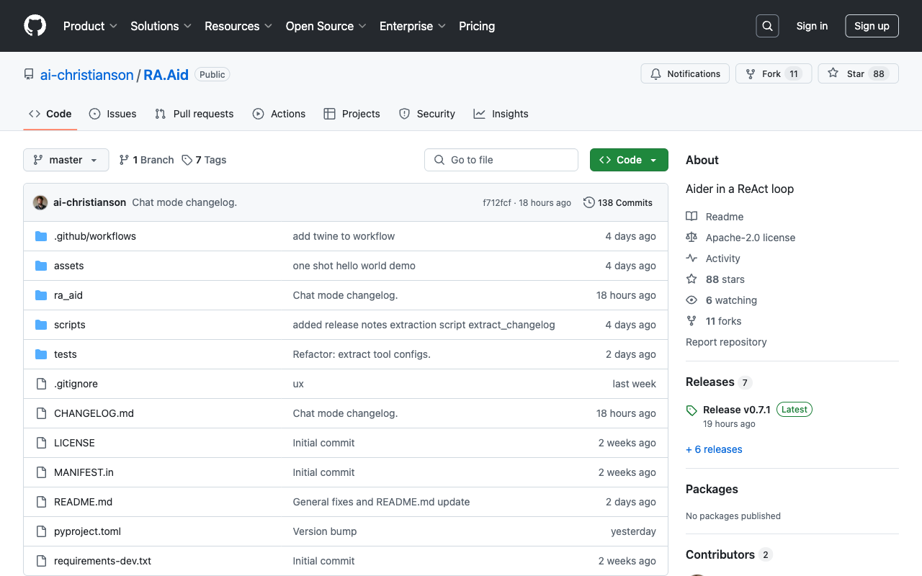
Task: Switch to the Projects tab
Action: click(x=352, y=114)
